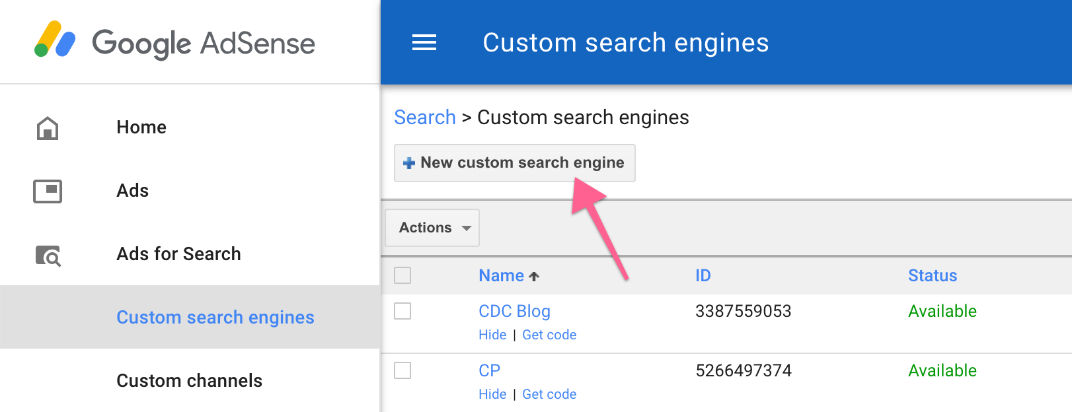Screen dimensions: 1072x412
Task: Click the Home house icon
Action: coord(48,127)
